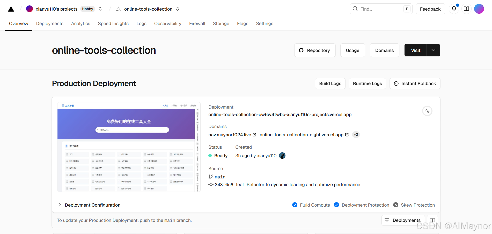Go to the Logs tab

coord(142,24)
